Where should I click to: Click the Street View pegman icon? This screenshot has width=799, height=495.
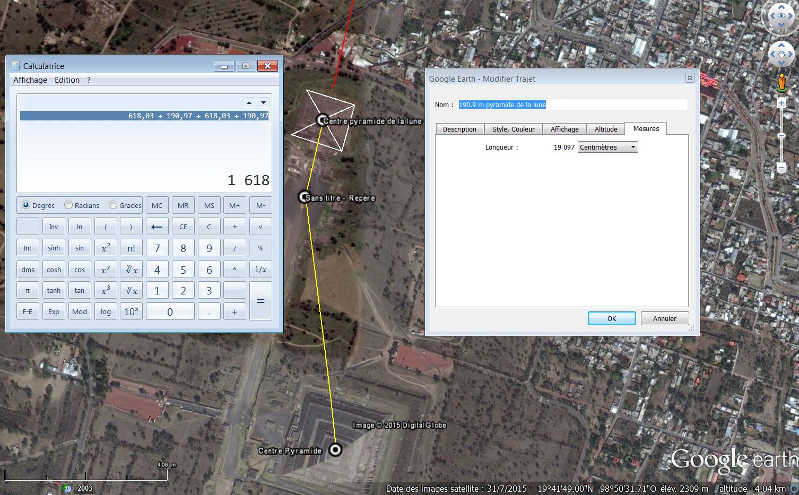click(781, 83)
